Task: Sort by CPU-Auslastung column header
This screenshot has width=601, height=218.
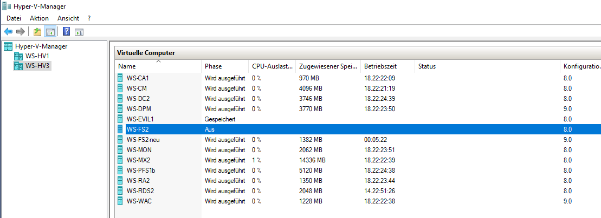Action: [x=272, y=66]
